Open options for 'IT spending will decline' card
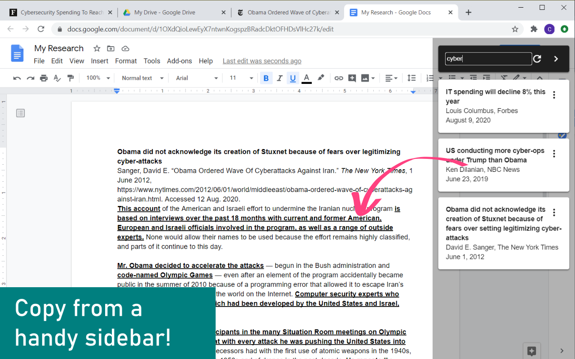This screenshot has height=359, width=575. pyautogui.click(x=554, y=95)
